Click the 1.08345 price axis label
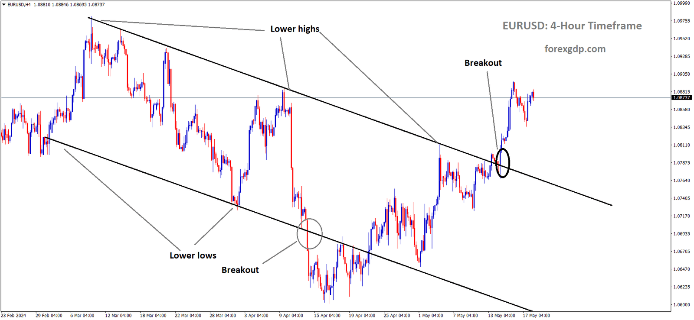Viewport: 694px width, 320px height. pos(681,127)
